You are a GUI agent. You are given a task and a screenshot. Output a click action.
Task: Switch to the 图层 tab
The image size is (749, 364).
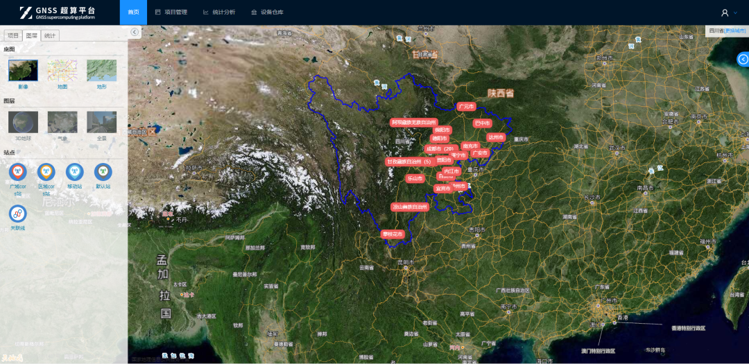coord(31,36)
